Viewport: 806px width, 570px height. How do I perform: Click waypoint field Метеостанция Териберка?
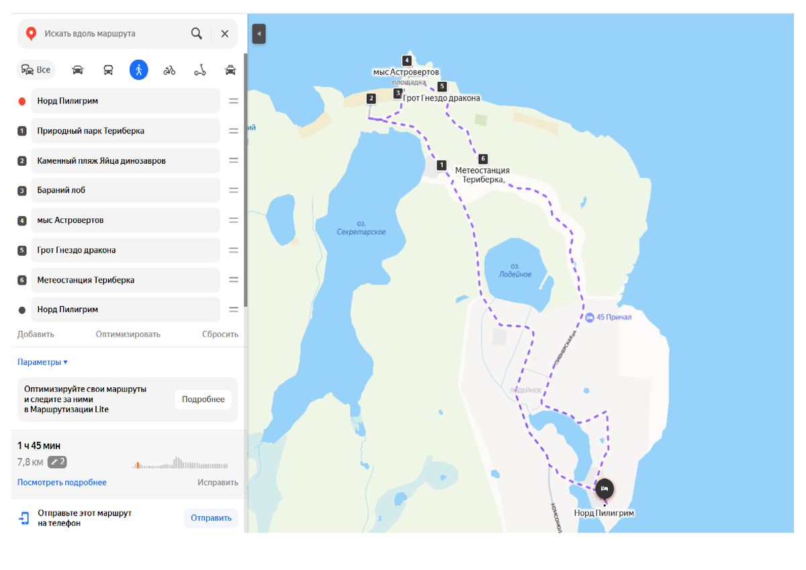tap(126, 280)
